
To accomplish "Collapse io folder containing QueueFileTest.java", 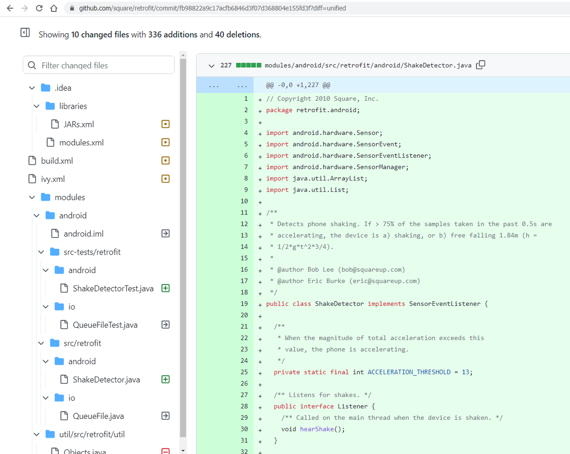I will click(46, 306).
